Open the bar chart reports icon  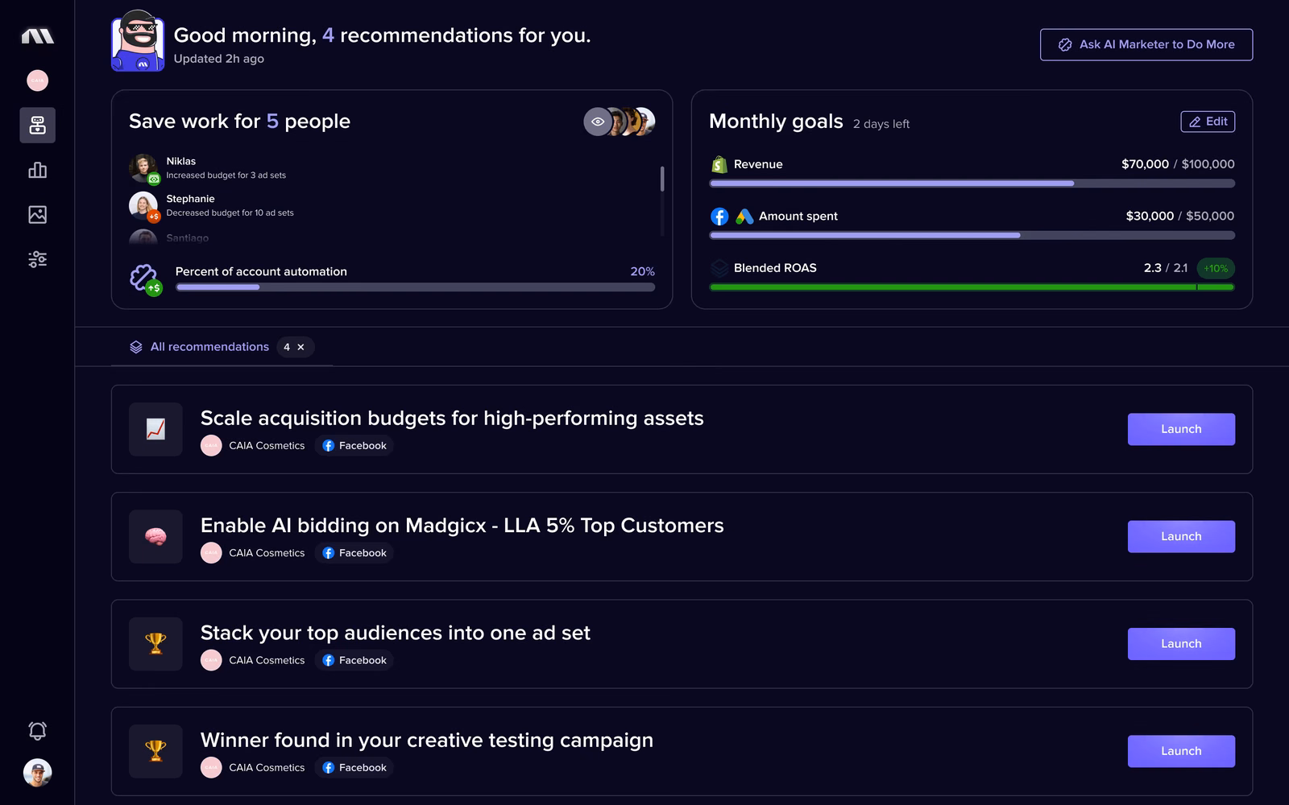coord(37,170)
